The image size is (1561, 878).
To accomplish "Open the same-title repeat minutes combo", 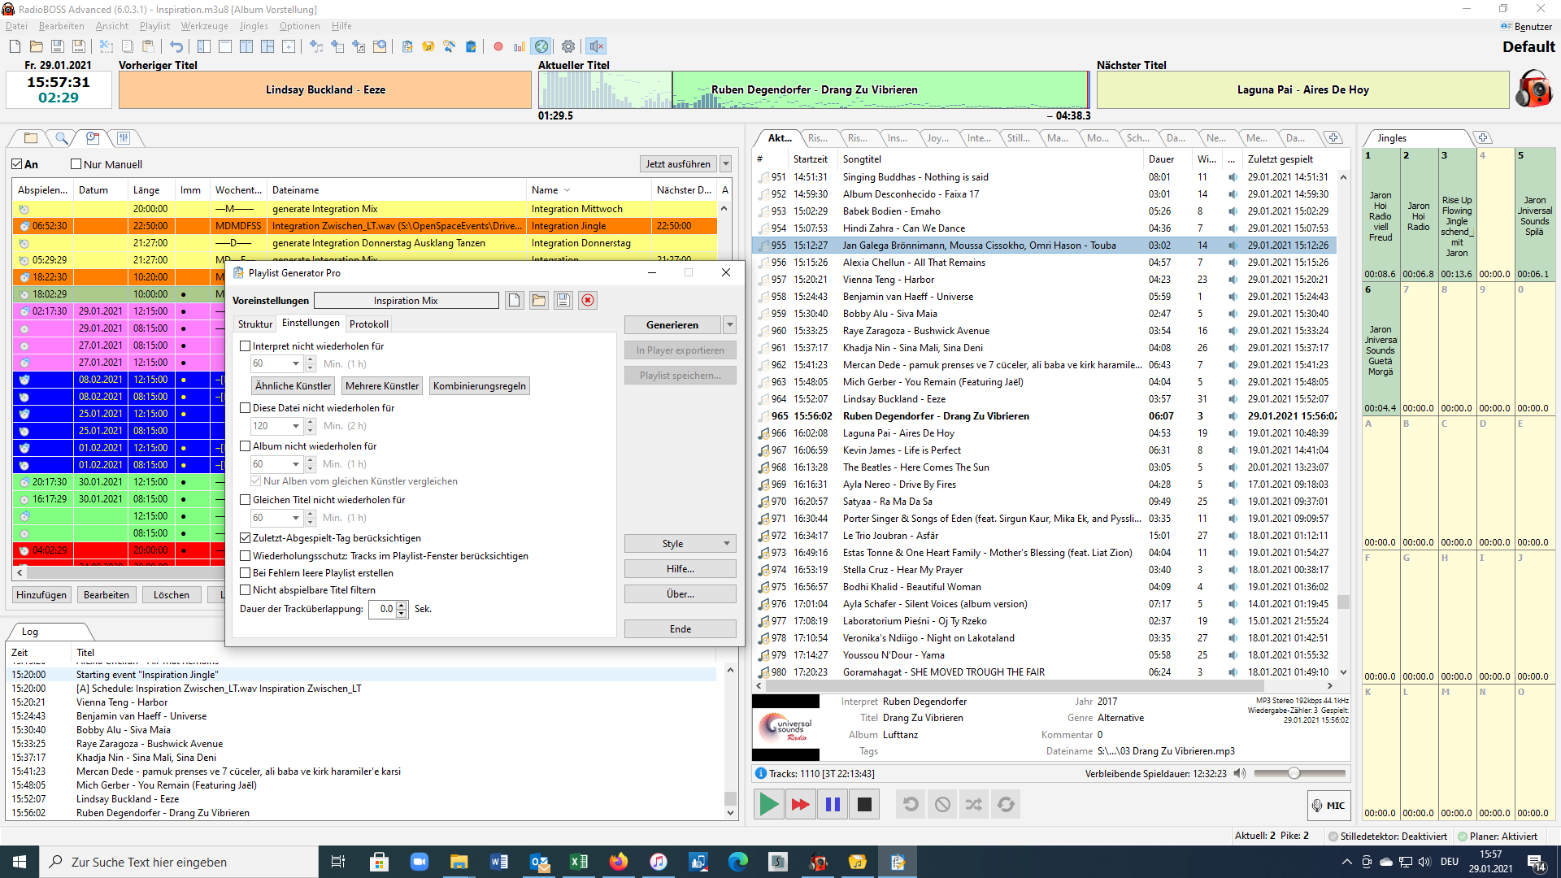I will tap(296, 517).
